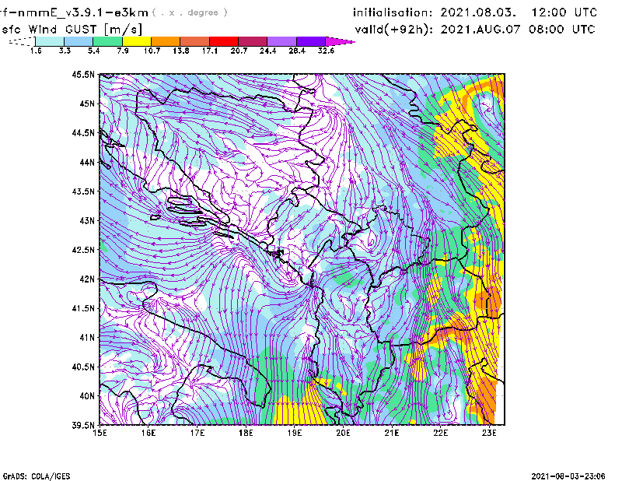Click the '40N' latitude label
The image size is (622, 481).
(x=87, y=396)
